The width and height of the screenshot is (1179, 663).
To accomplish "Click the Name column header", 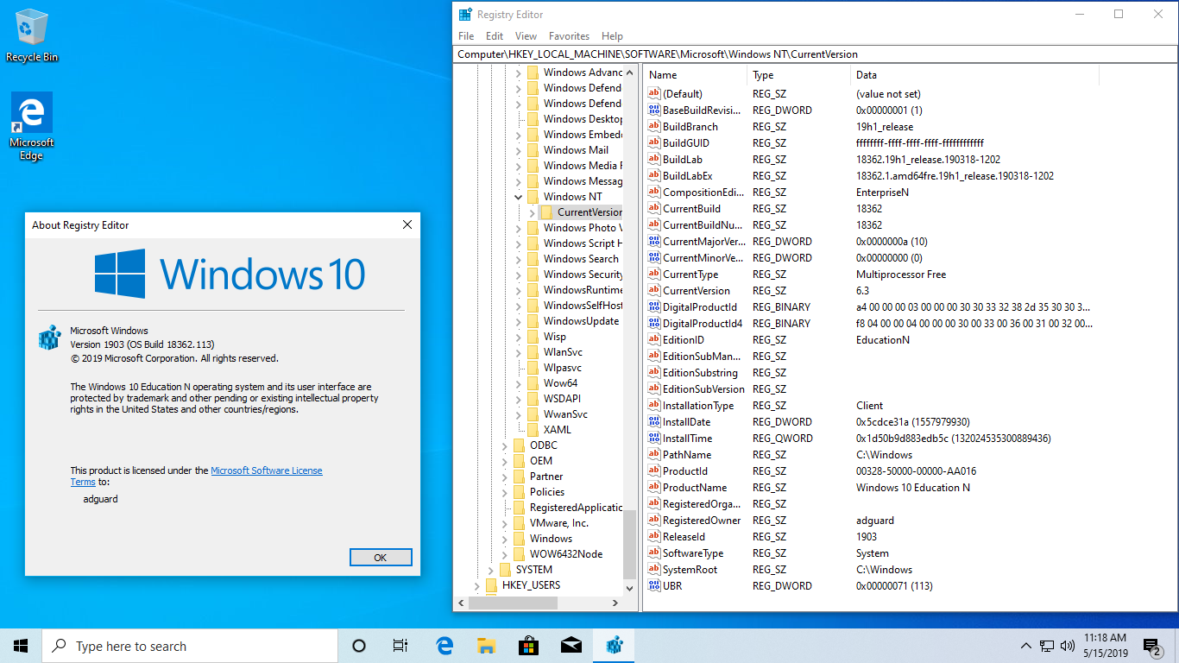I will 695,75.
